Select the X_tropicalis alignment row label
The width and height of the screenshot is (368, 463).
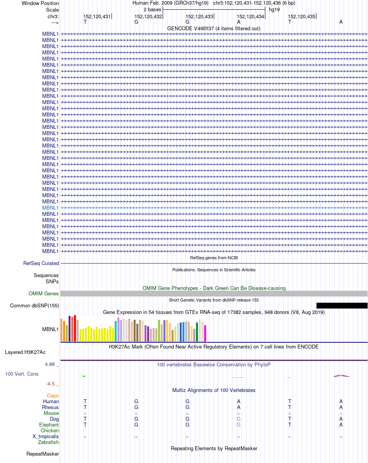click(46, 437)
